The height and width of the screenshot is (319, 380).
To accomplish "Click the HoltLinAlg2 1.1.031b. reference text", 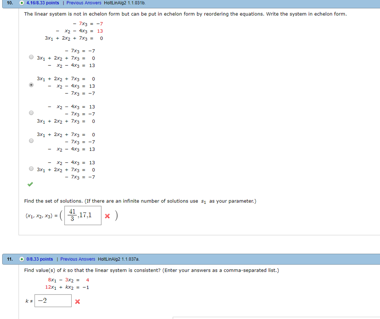I will point(125,3).
